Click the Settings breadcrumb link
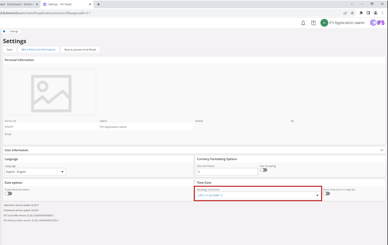Viewport: 388px width, 245px height. 14,31
